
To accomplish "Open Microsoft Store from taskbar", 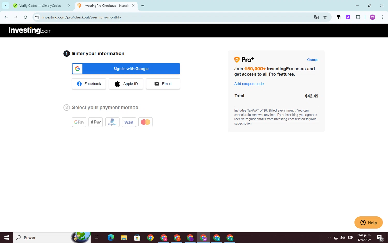I will pos(137,238).
